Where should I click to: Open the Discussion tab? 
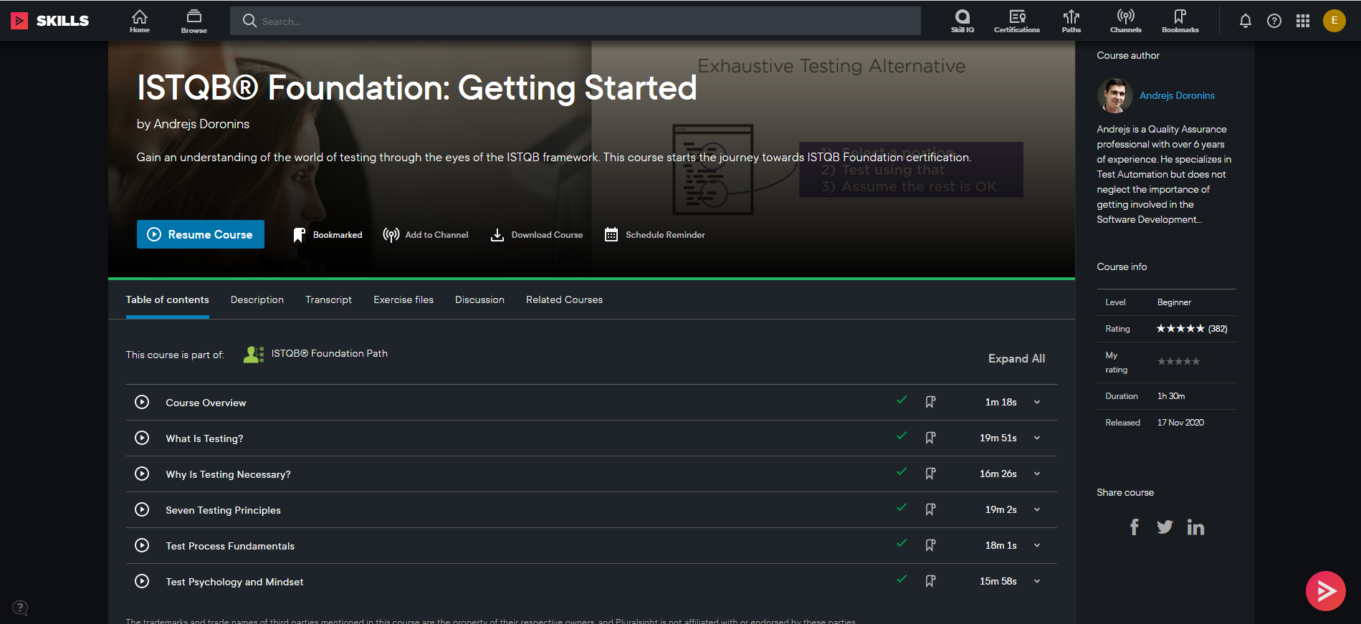point(479,299)
